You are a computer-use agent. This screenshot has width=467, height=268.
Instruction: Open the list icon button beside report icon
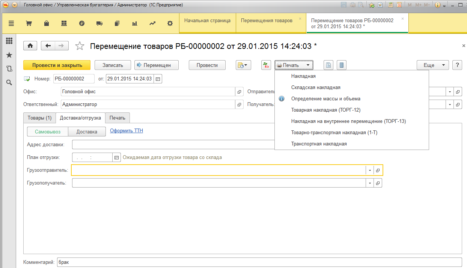click(x=341, y=65)
